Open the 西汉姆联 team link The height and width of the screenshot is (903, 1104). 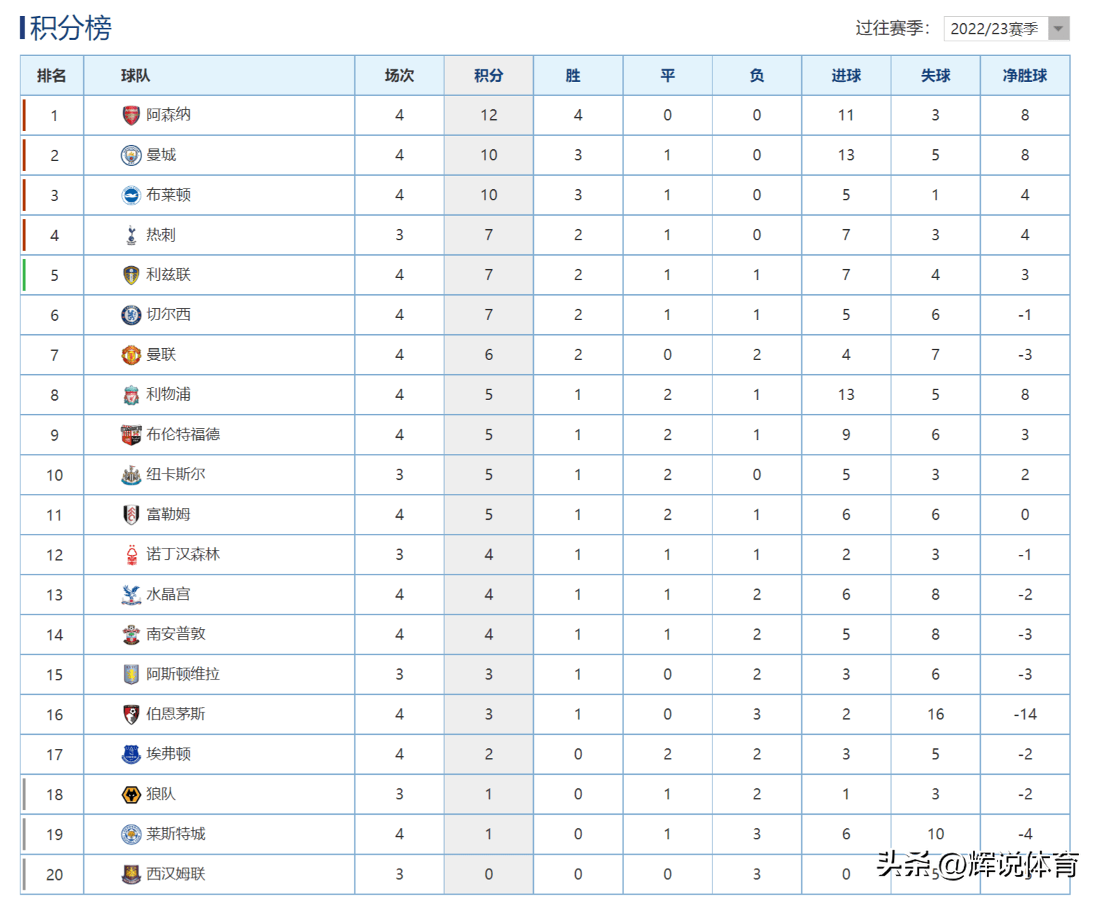pyautogui.click(x=176, y=874)
